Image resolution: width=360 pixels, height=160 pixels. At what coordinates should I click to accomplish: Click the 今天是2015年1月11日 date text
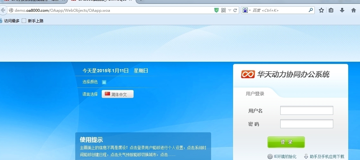tap(106, 71)
